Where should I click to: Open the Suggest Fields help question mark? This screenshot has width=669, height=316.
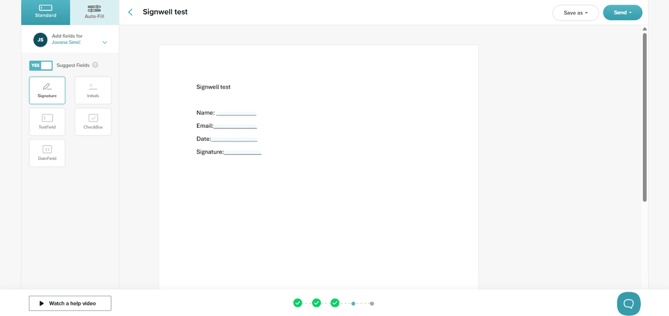click(95, 66)
